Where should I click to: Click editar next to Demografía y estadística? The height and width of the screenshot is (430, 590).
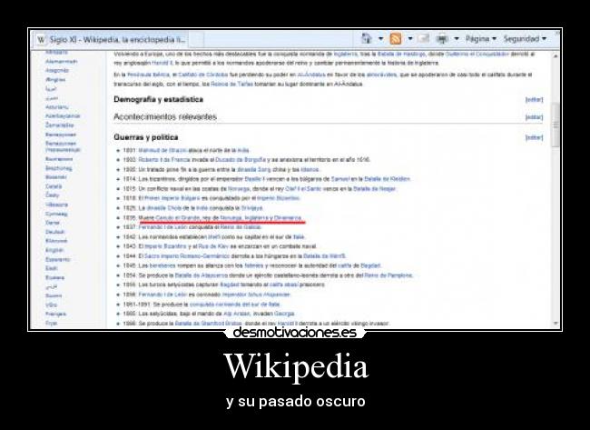pos(534,99)
